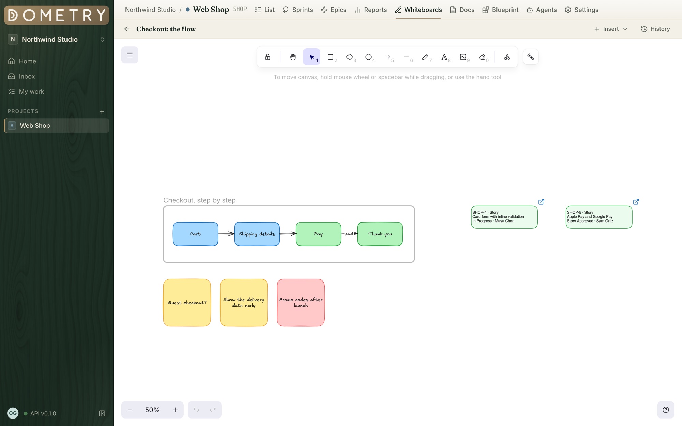This screenshot has height=426, width=682.
Task: Select the Shipping details flow box
Action: 257,234
